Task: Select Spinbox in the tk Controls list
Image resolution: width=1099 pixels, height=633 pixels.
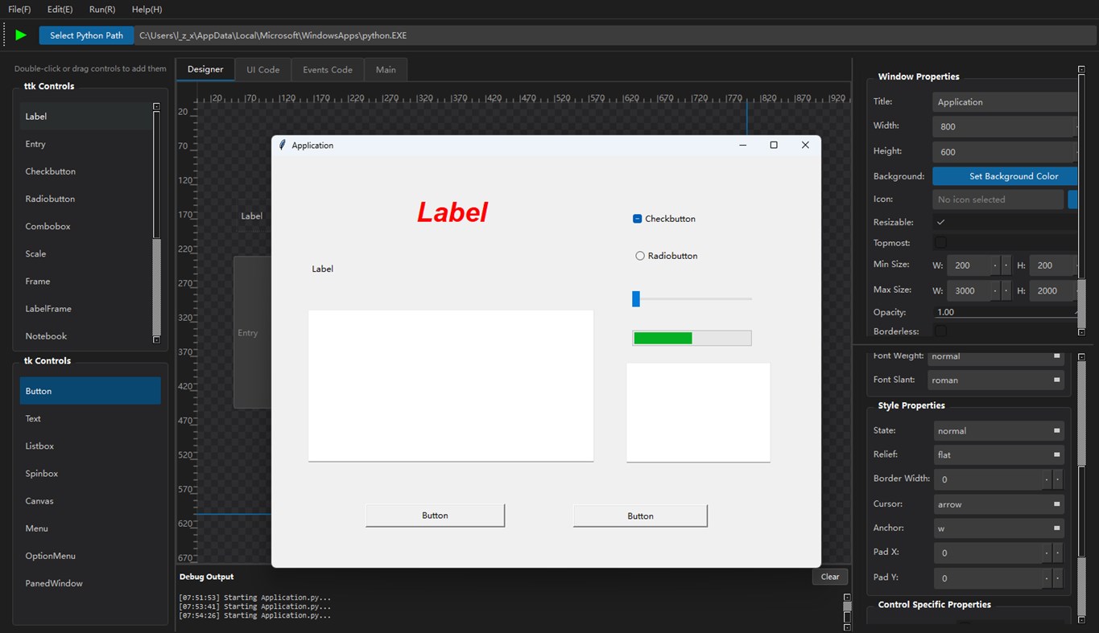Action: [90, 474]
